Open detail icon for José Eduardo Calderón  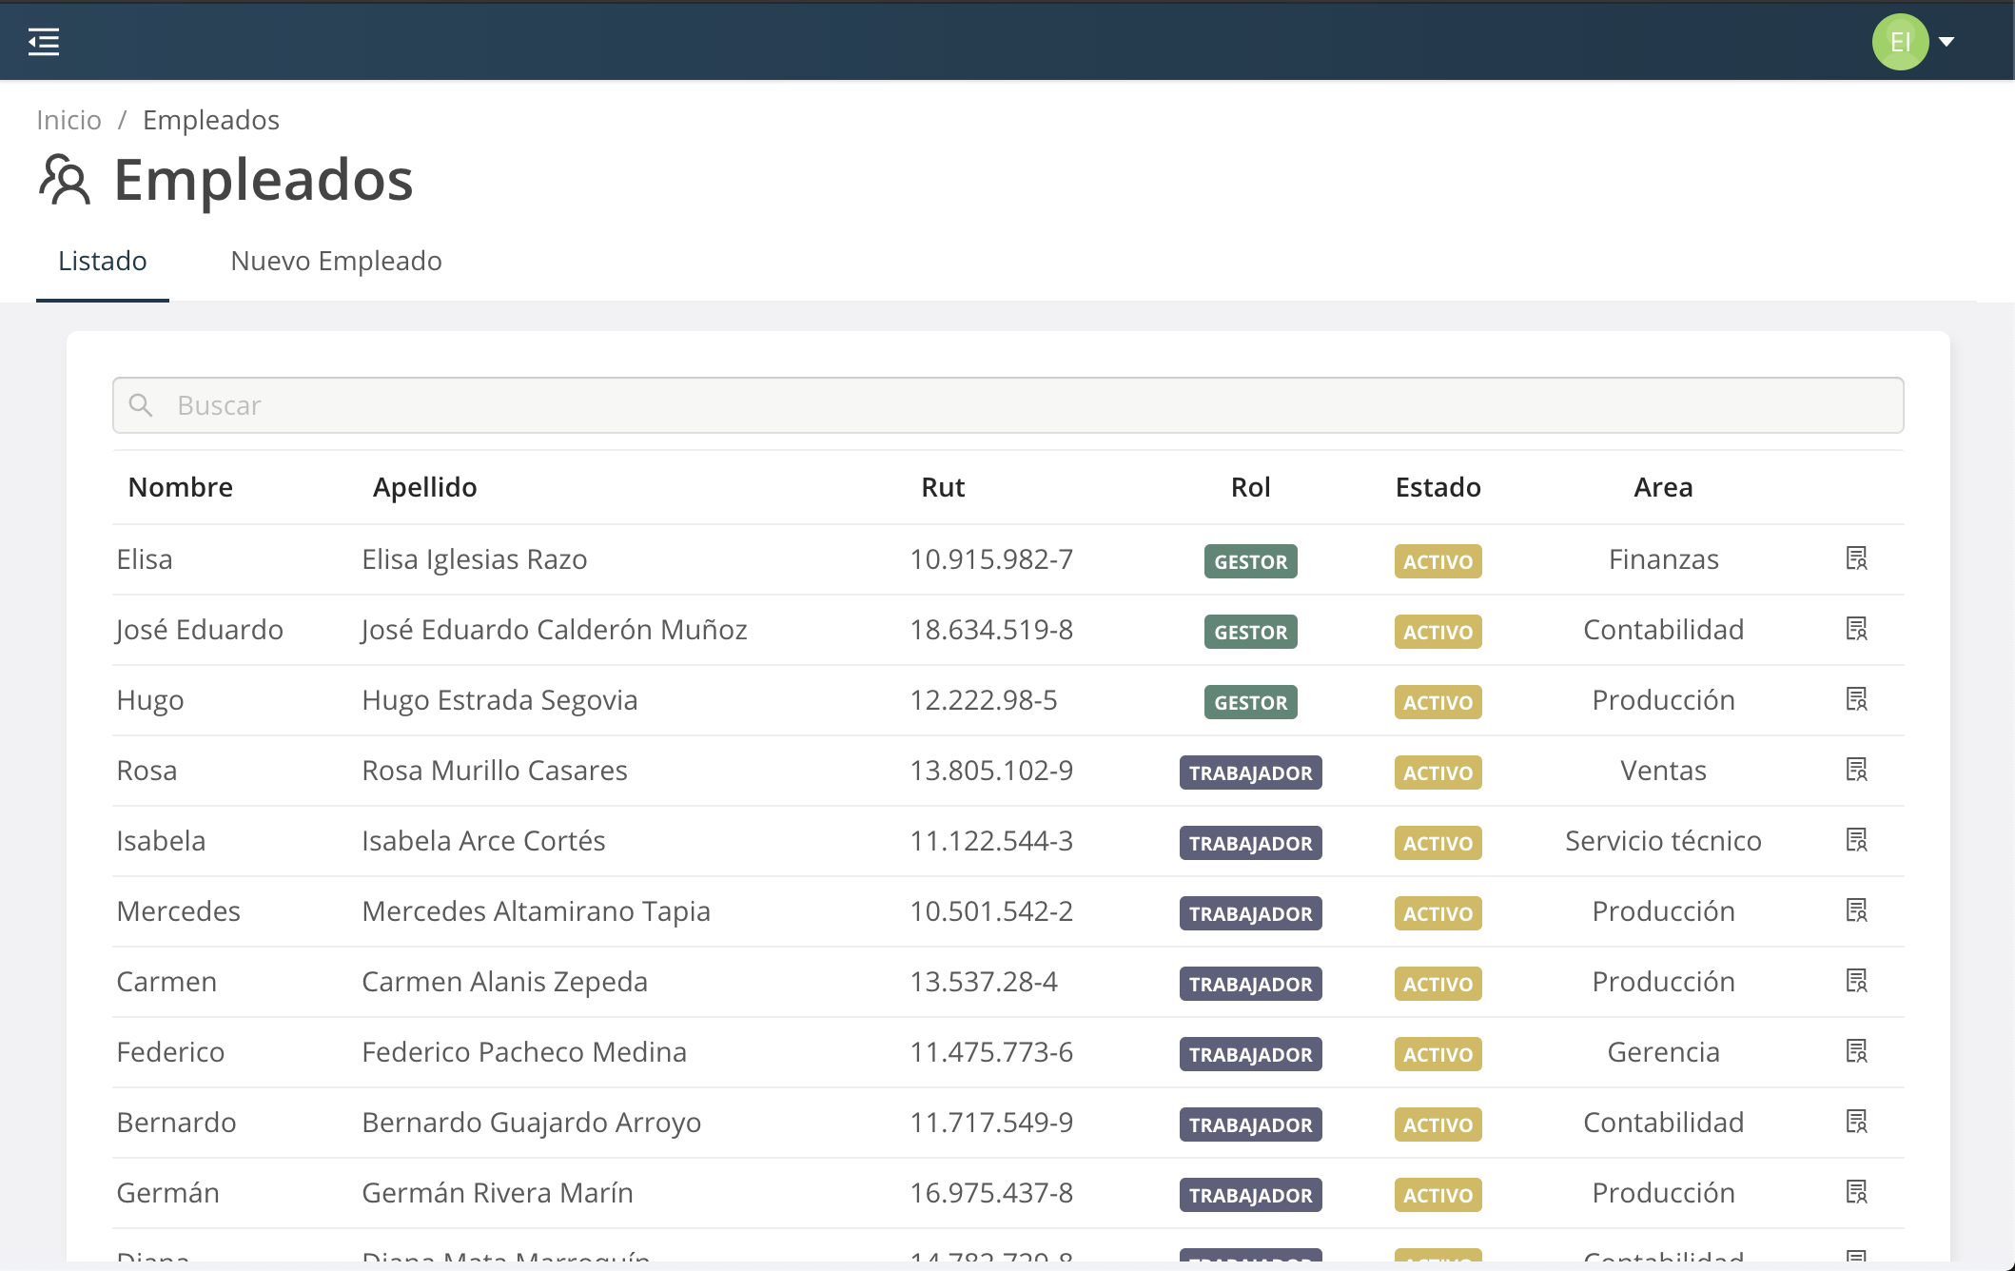point(1856,629)
